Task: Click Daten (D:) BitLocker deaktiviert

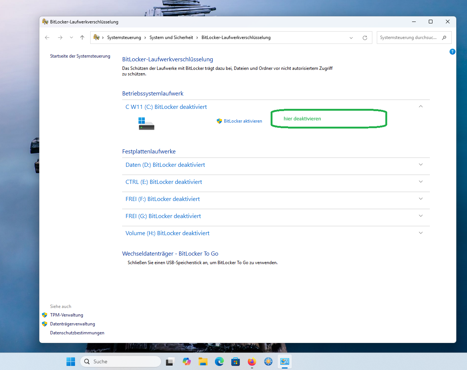Action: [x=165, y=165]
